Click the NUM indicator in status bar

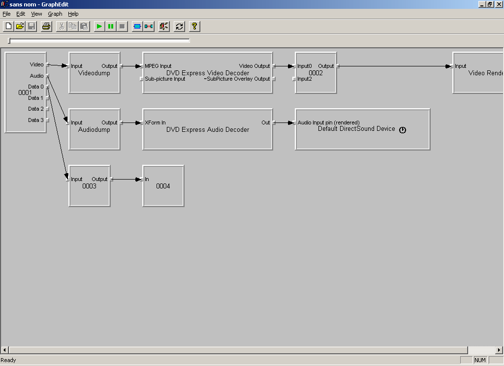coord(480,360)
